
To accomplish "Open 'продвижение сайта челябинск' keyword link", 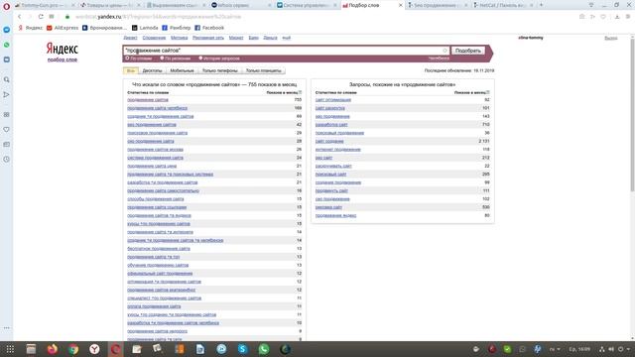I will pos(157,108).
